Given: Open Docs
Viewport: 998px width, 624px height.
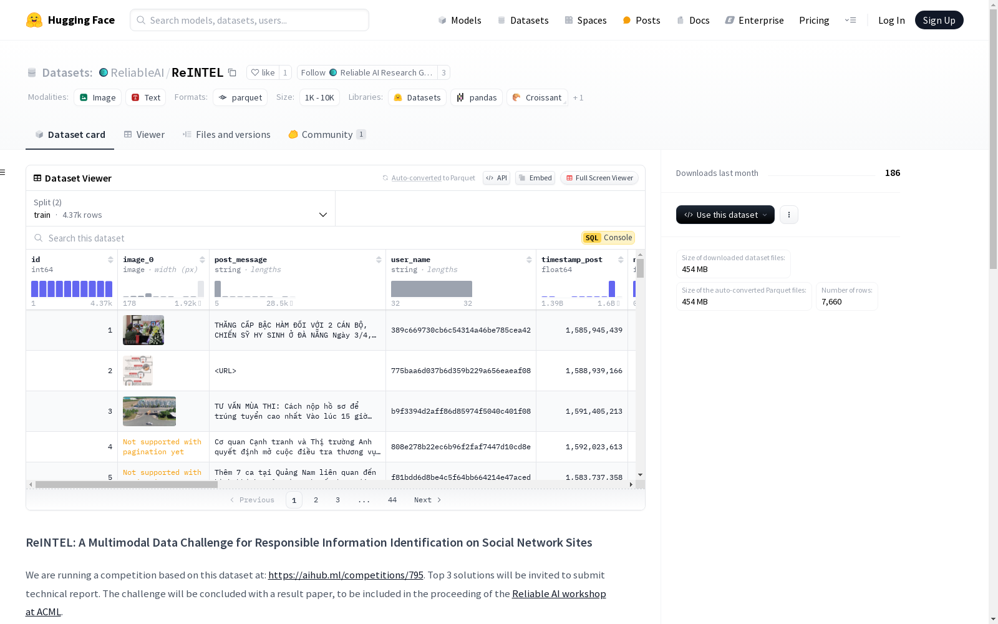Looking at the screenshot, I should coord(693,20).
